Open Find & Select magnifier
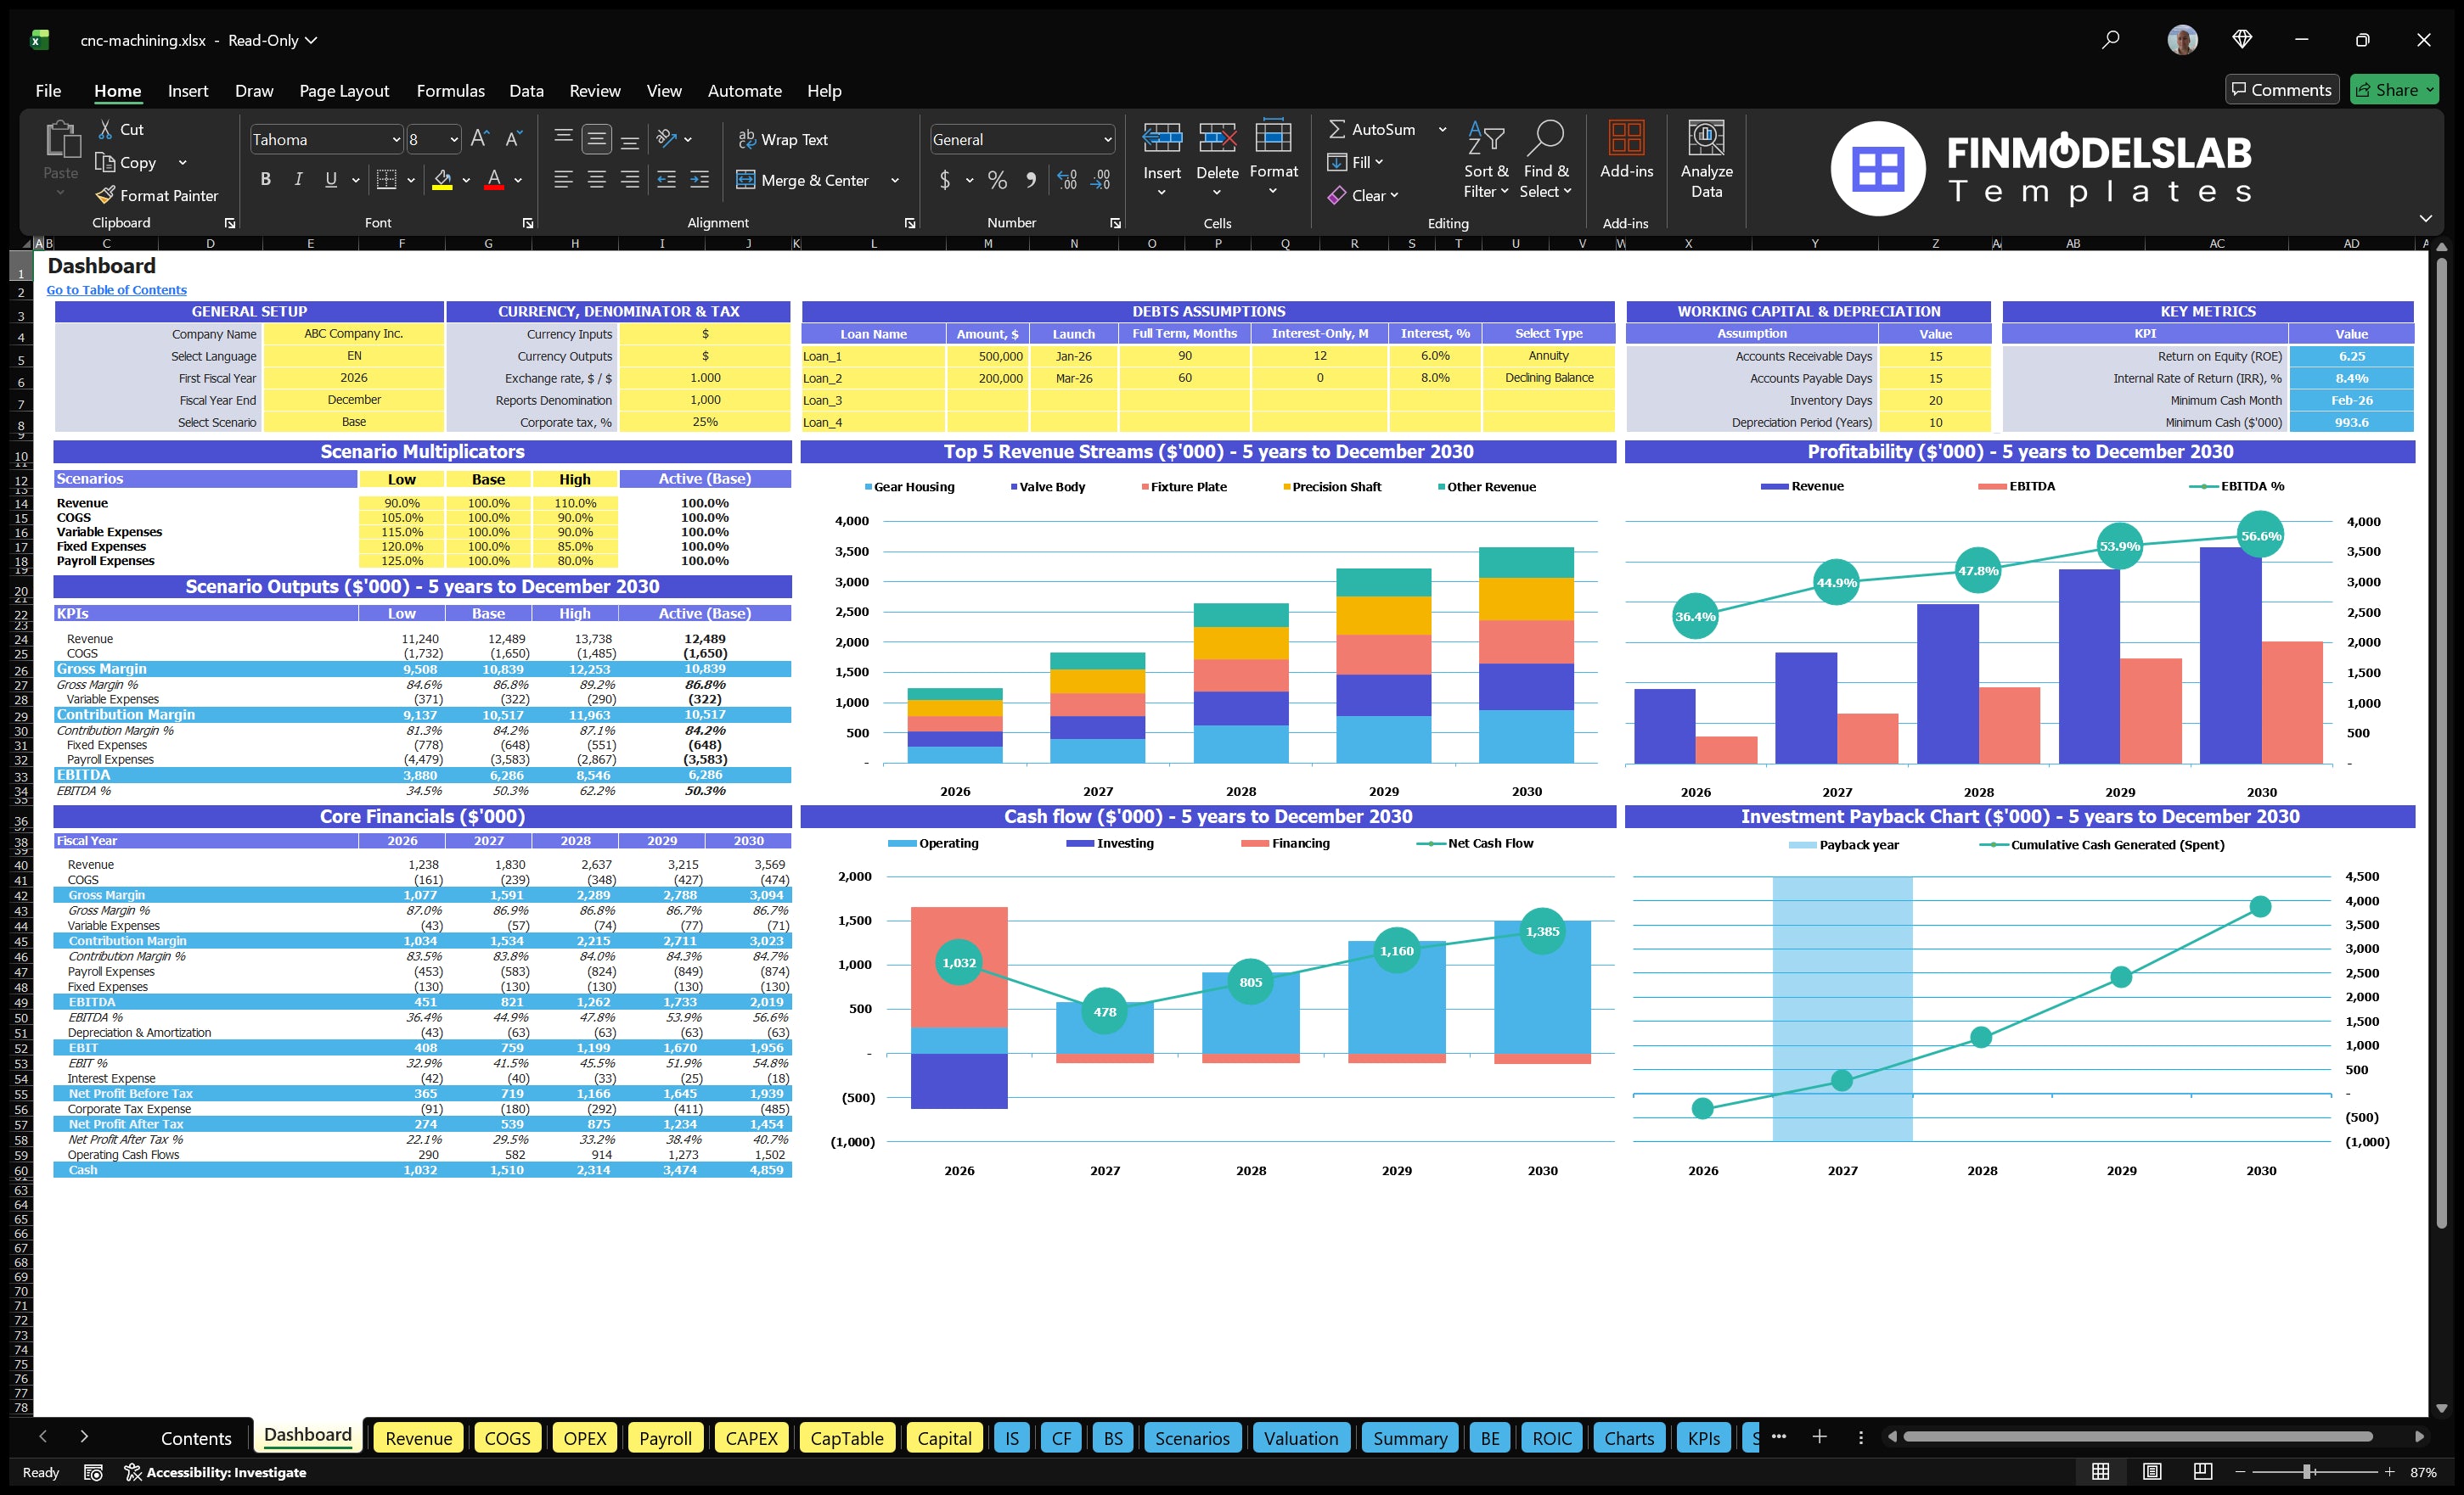Viewport: 2464px width, 1495px height. (x=1546, y=160)
